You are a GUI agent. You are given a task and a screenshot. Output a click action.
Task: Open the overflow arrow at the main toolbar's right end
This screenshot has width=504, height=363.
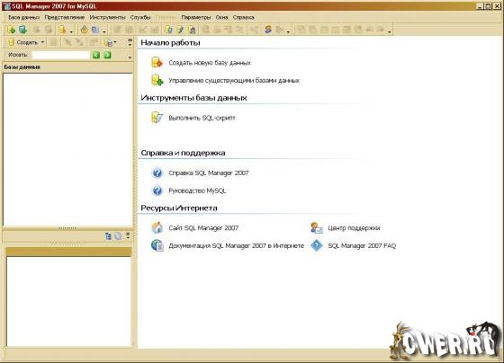pos(389,31)
